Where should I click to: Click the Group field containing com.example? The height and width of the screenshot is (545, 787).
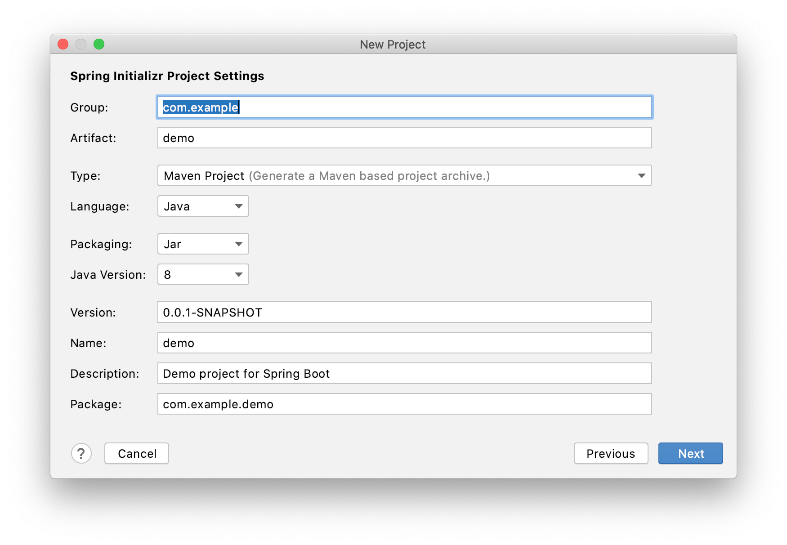tap(404, 107)
